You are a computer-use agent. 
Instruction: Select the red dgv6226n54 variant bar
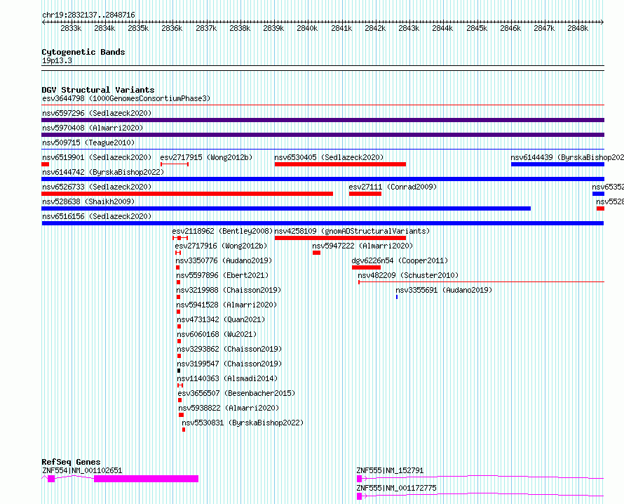point(366,267)
